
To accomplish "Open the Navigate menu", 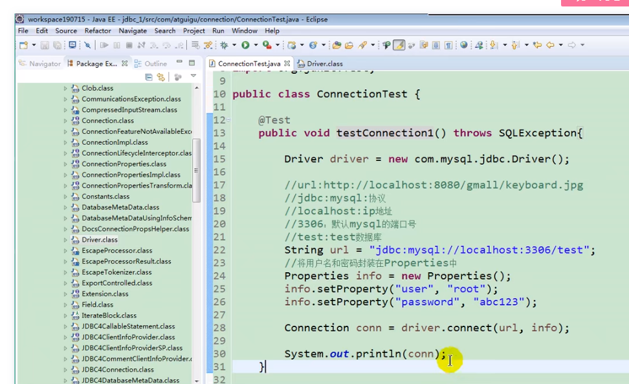I will pyautogui.click(x=133, y=31).
